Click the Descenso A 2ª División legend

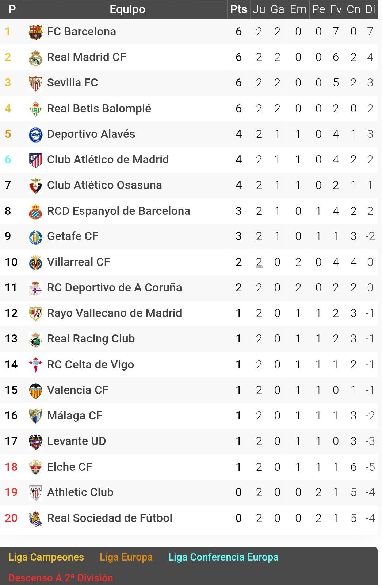61,578
